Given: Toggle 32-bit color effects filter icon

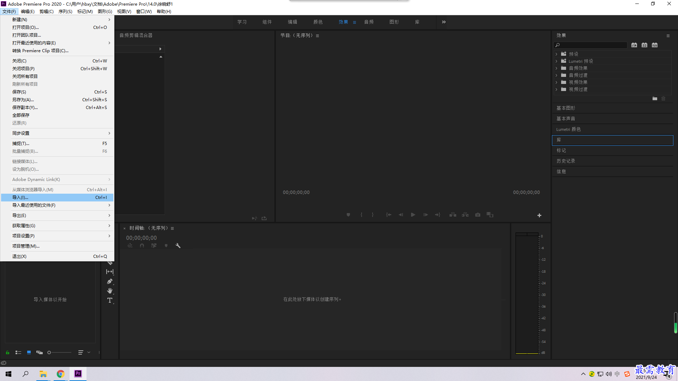Looking at the screenshot, I should pyautogui.click(x=644, y=45).
